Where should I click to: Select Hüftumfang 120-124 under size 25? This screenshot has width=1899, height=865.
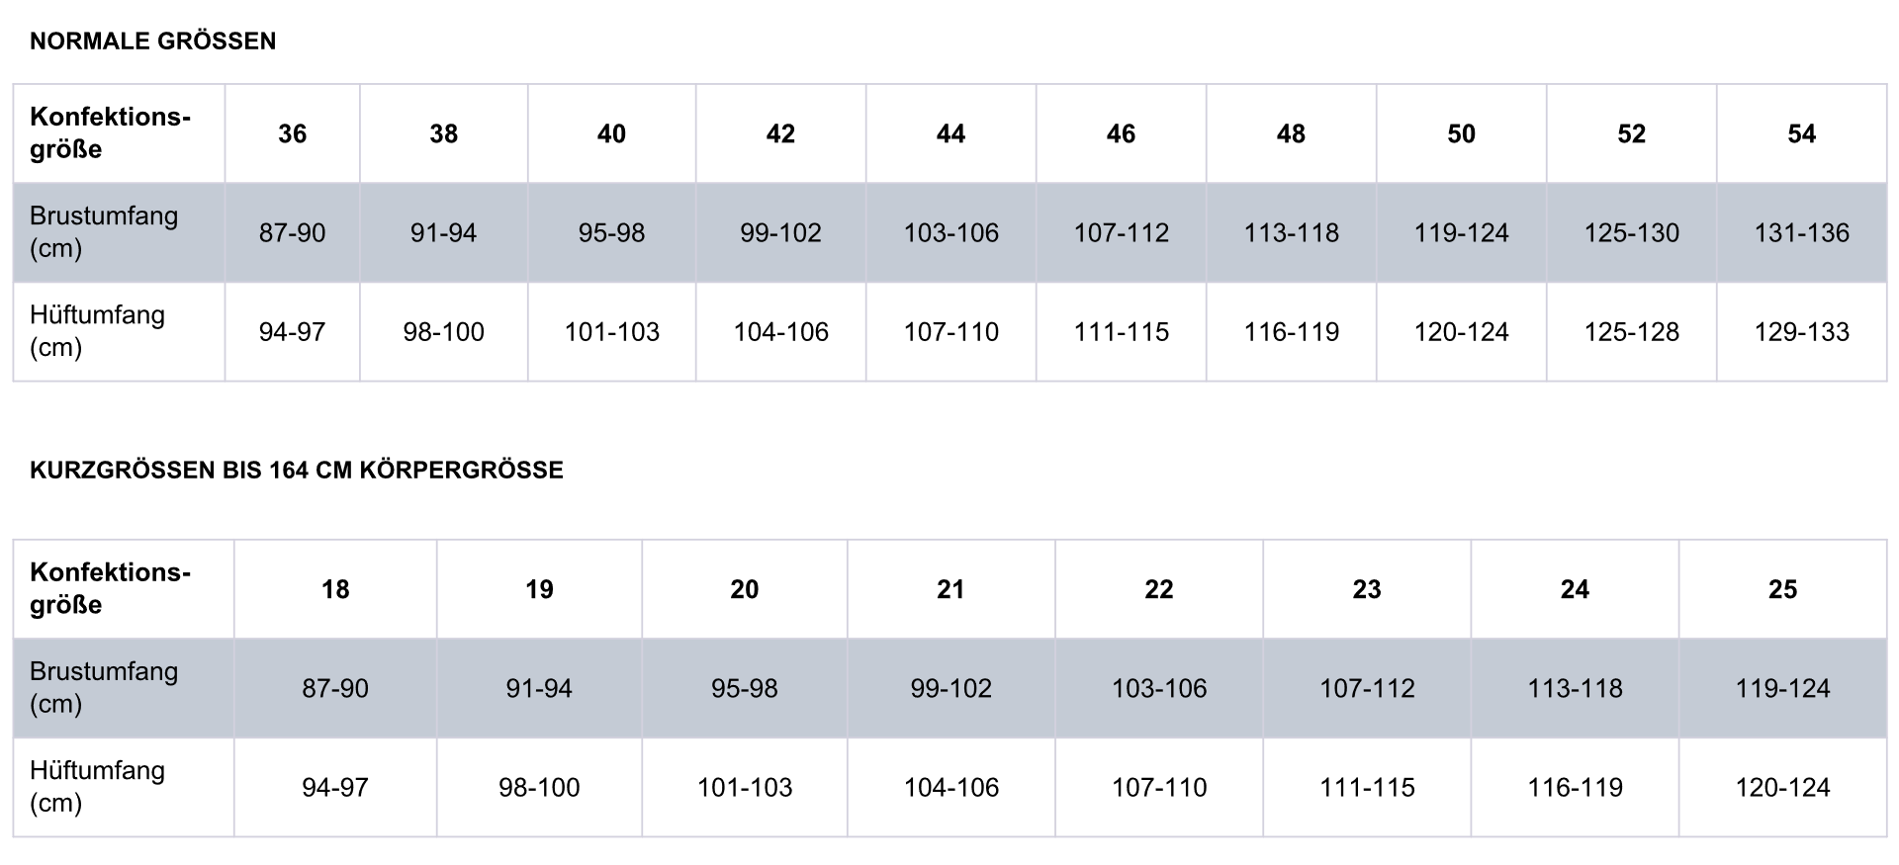coord(1782,787)
